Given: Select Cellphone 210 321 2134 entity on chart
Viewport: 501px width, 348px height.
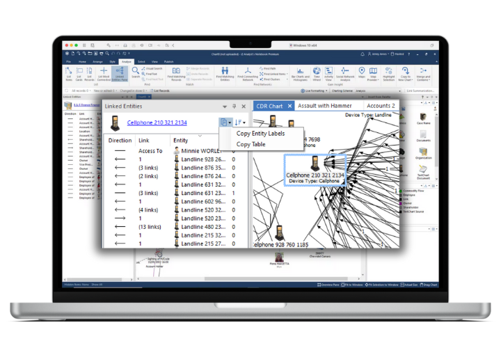Looking at the screenshot, I should click(x=315, y=170).
